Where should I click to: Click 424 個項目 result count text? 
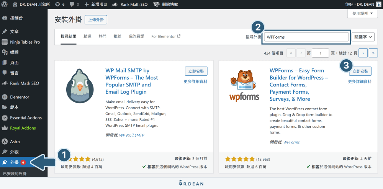tap(273, 53)
